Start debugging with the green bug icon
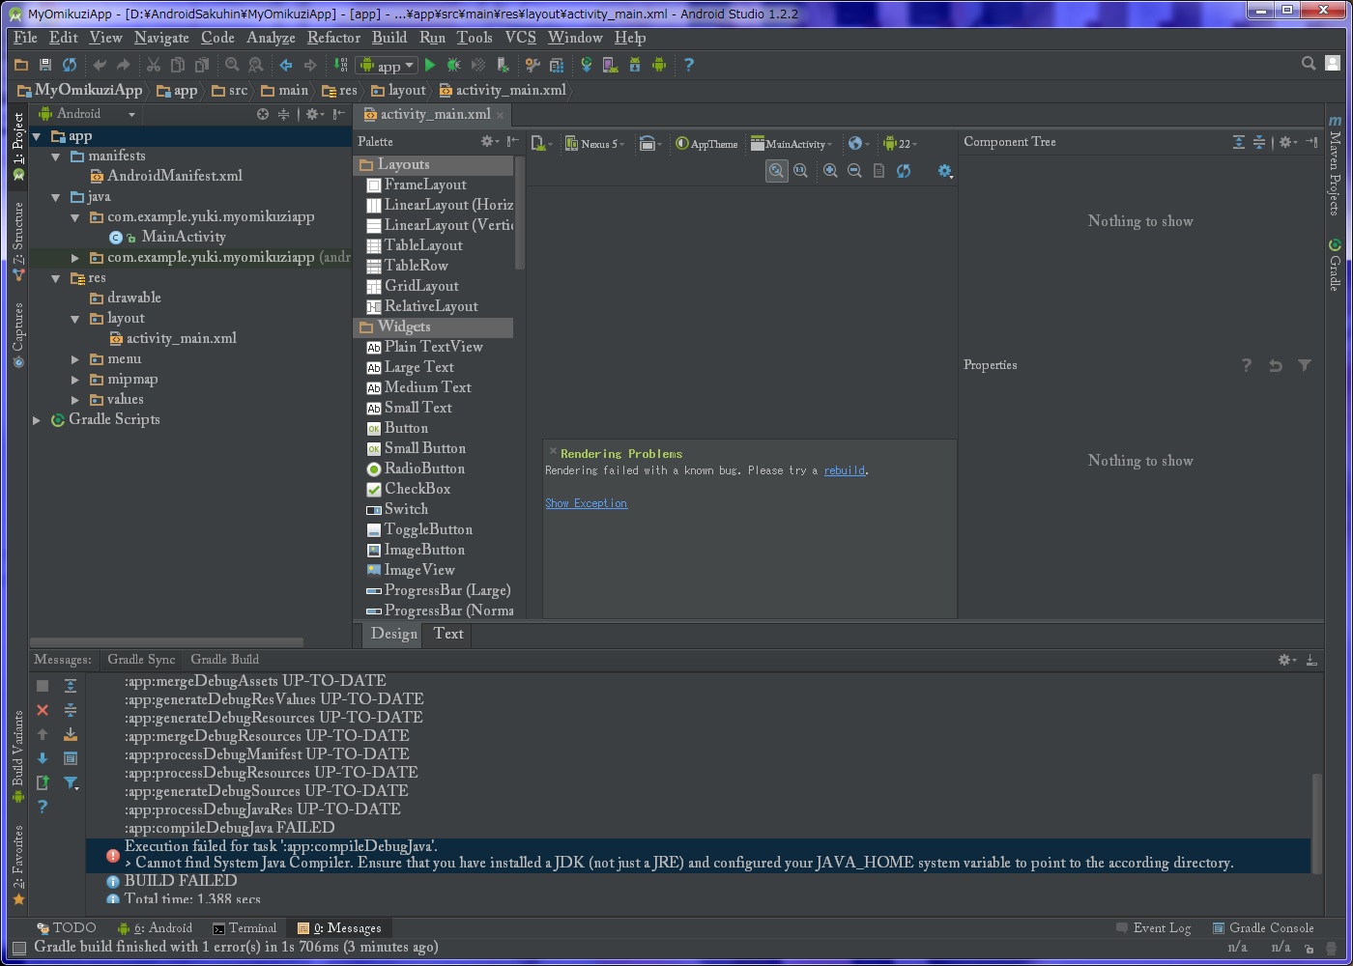Screen dimensions: 1353x966 click(x=453, y=65)
